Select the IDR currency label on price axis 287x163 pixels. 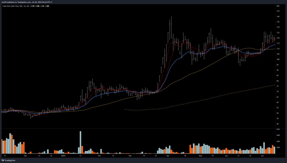[x=278, y=6]
